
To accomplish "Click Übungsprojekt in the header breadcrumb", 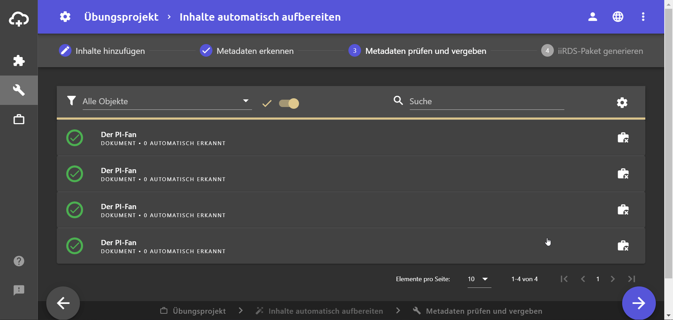I will point(121,17).
